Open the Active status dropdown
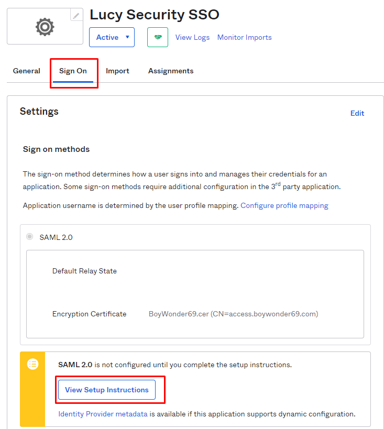Viewport: 384px width, 429px height. click(112, 37)
